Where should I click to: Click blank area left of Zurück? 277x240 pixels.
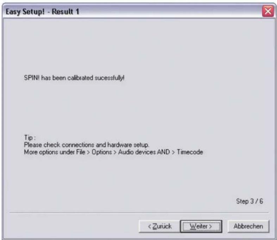coord(73,226)
